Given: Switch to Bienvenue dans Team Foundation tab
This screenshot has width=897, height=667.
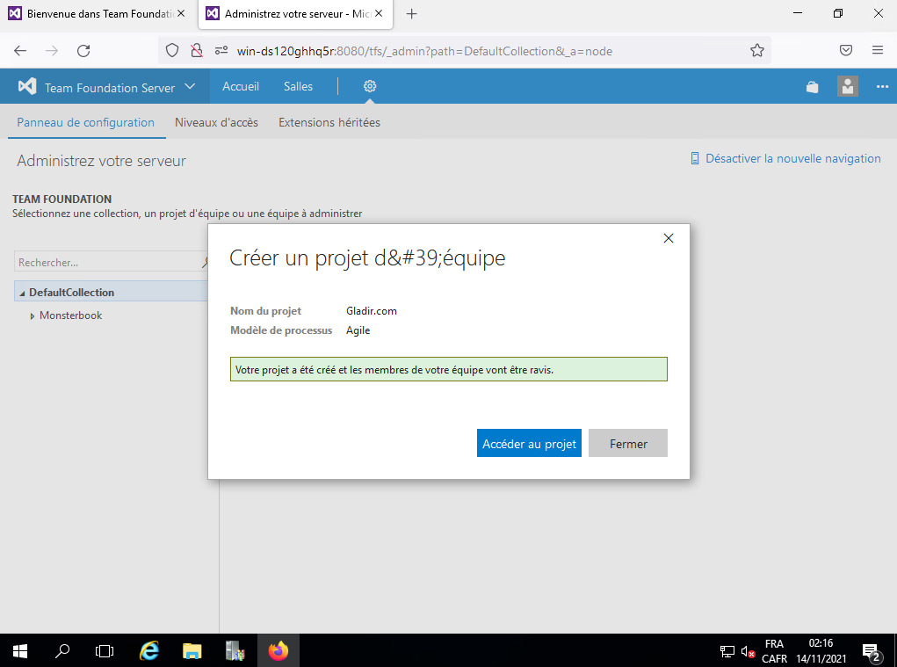Looking at the screenshot, I should 98,14.
